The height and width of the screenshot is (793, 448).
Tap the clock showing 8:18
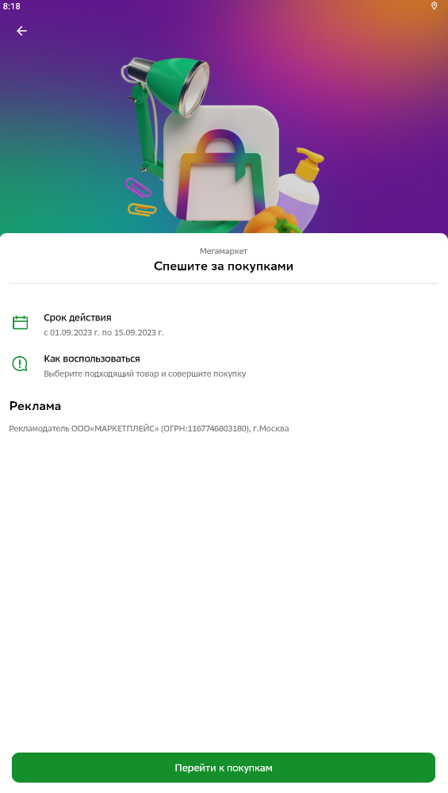pyautogui.click(x=12, y=6)
